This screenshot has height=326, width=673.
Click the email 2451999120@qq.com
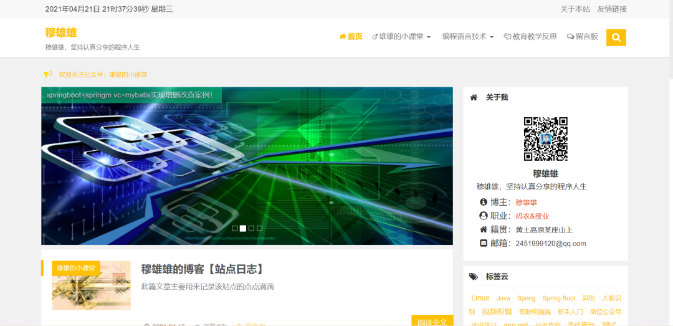coord(551,244)
